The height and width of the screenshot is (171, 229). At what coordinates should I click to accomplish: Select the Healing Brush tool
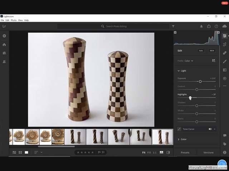[225, 53]
